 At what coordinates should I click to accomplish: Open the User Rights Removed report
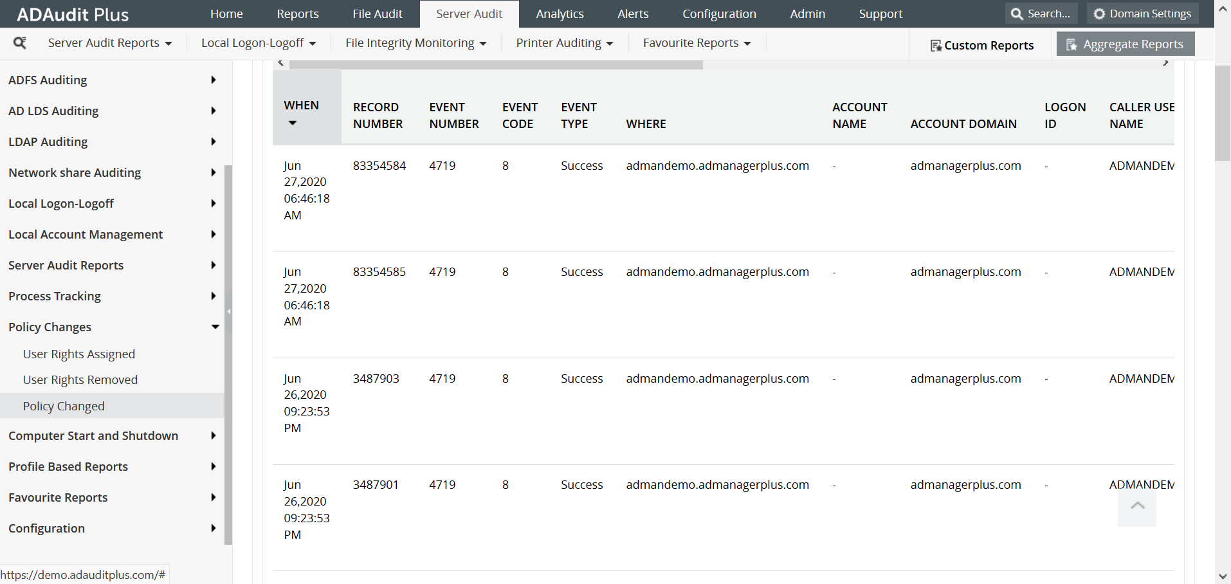(x=80, y=379)
